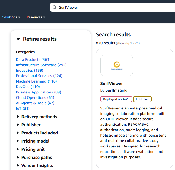Click the SurfViewer description text

pyautogui.click(x=133, y=133)
